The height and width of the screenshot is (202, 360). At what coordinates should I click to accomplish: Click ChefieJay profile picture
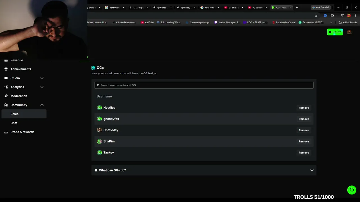(99, 130)
